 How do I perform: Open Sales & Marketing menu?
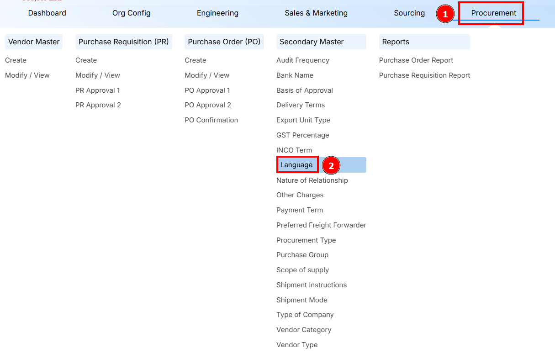[x=316, y=13]
